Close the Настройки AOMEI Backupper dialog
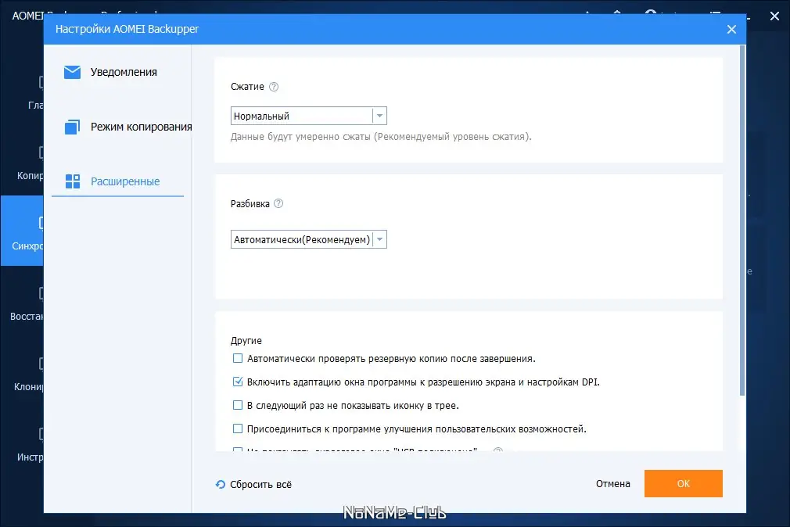This screenshot has width=790, height=527. coord(731,29)
